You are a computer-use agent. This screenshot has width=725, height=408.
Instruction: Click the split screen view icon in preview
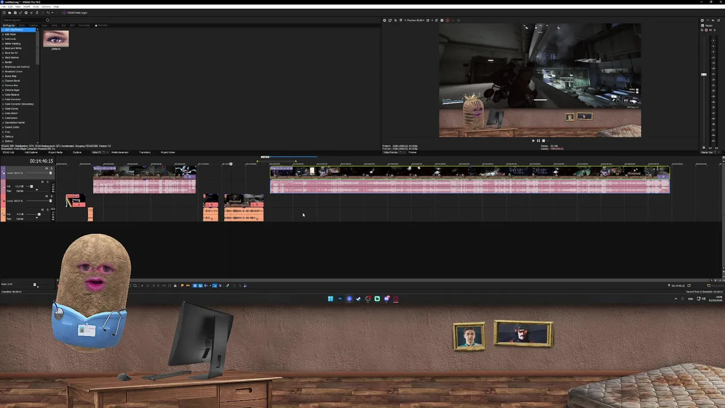tap(401, 20)
